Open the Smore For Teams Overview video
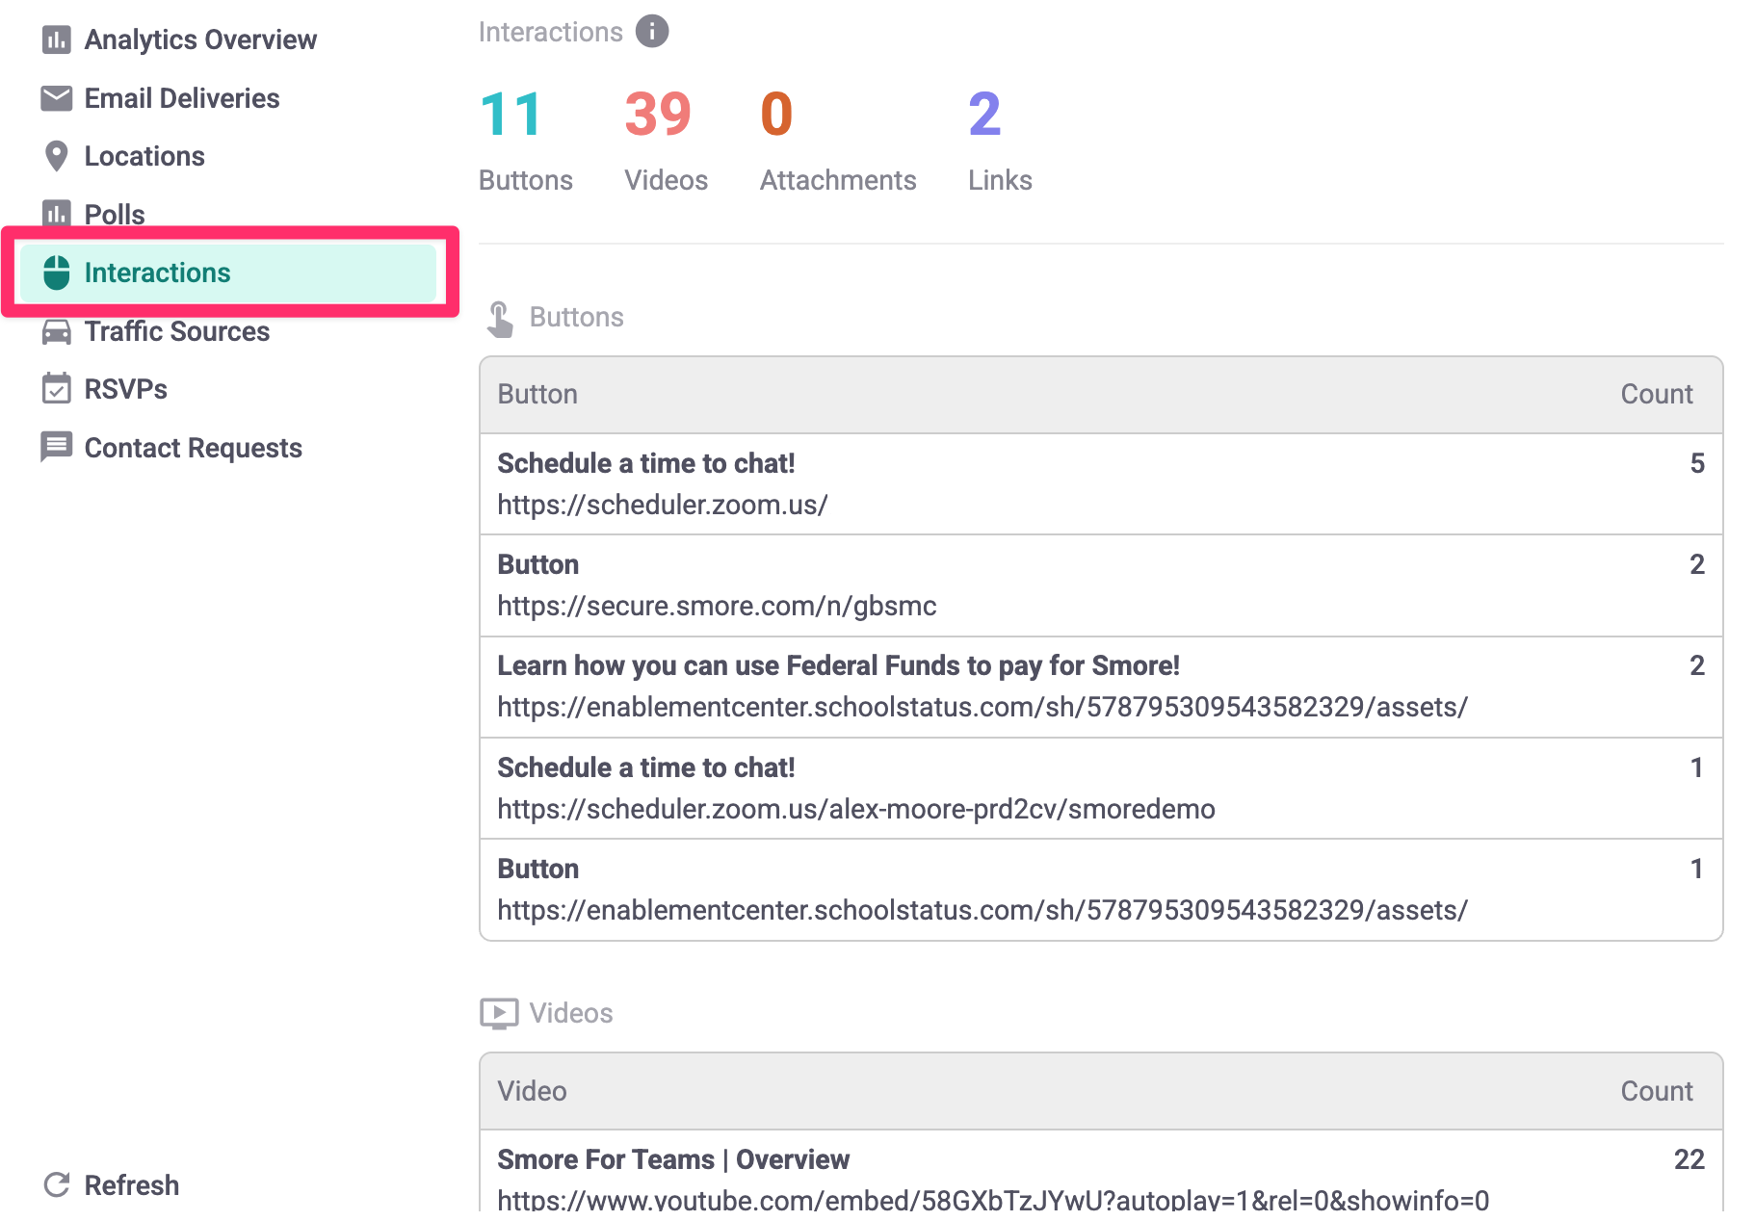Screen dimensions: 1755x1221 tap(672, 1159)
